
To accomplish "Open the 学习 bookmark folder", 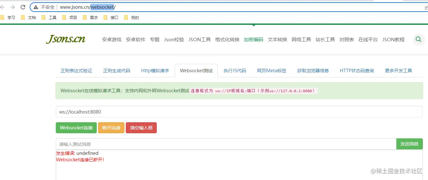I will click(8, 18).
